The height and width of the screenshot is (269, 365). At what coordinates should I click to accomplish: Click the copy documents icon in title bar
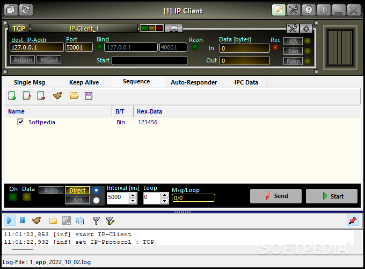tap(11, 10)
